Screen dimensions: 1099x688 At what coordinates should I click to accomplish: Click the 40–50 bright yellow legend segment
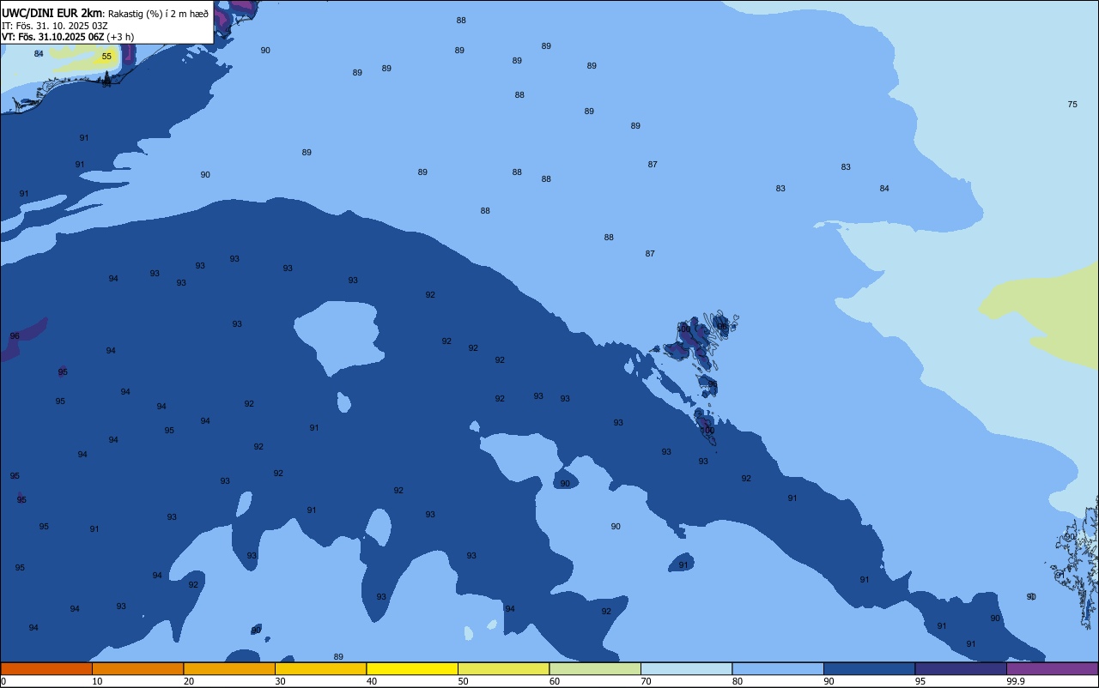pyautogui.click(x=412, y=668)
